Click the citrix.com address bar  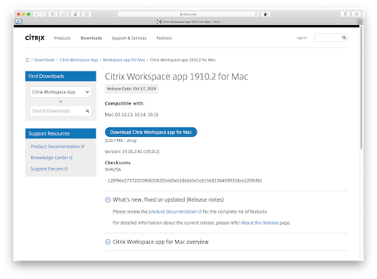[x=188, y=14]
